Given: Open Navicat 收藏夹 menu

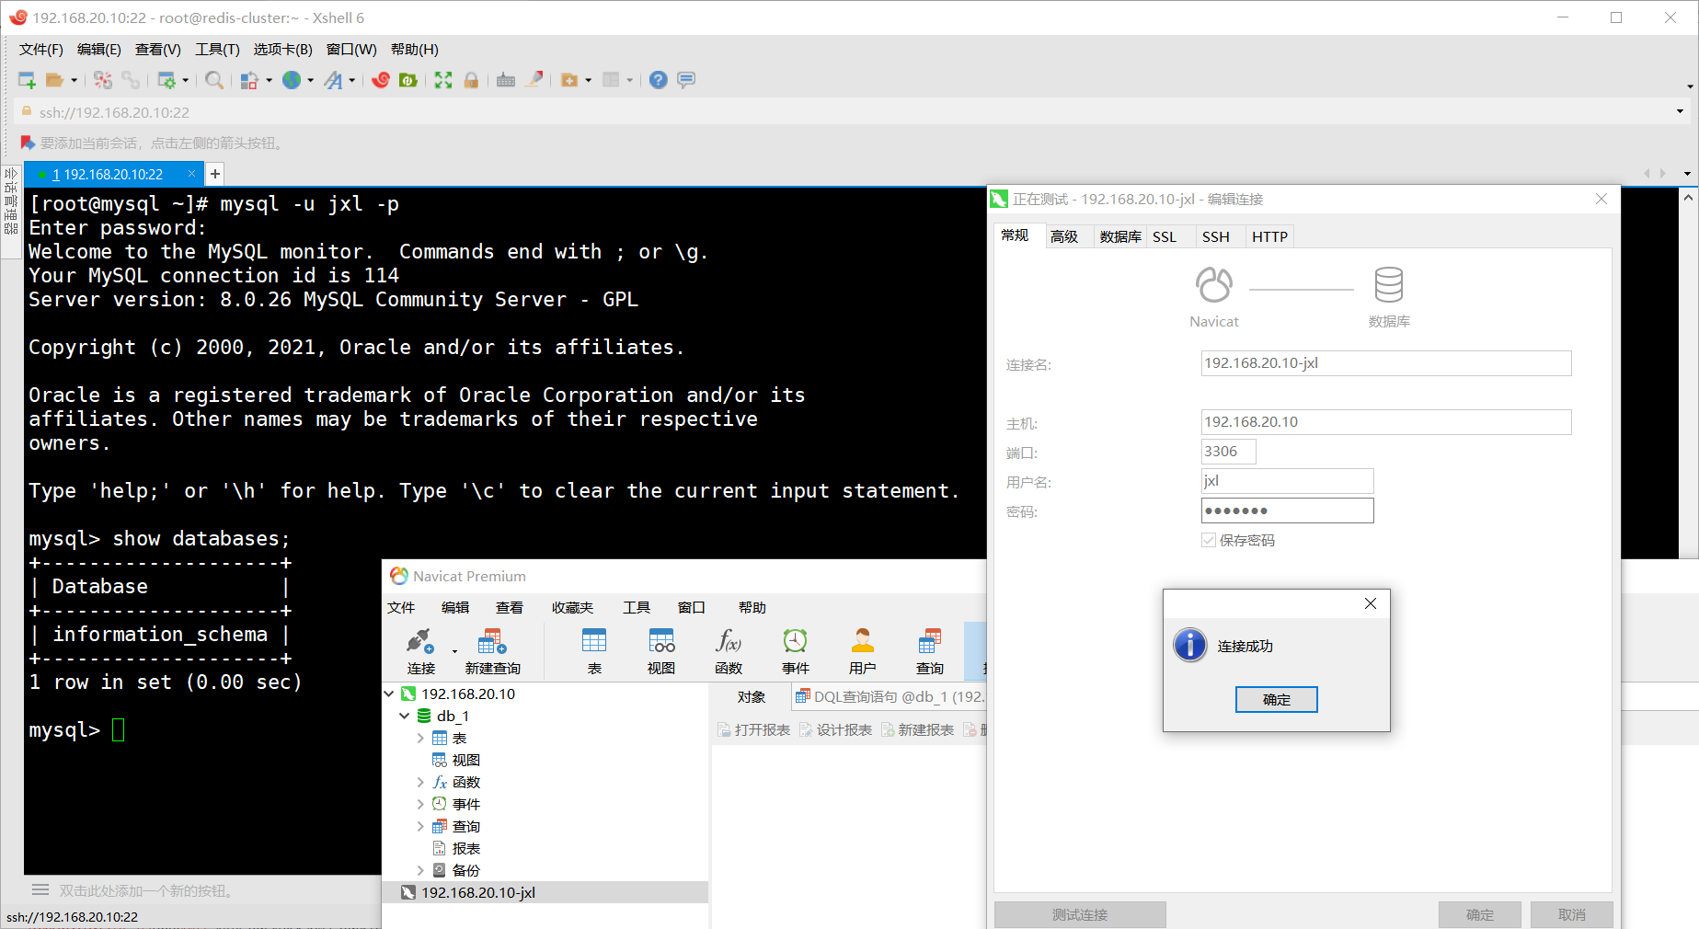Looking at the screenshot, I should 572,607.
